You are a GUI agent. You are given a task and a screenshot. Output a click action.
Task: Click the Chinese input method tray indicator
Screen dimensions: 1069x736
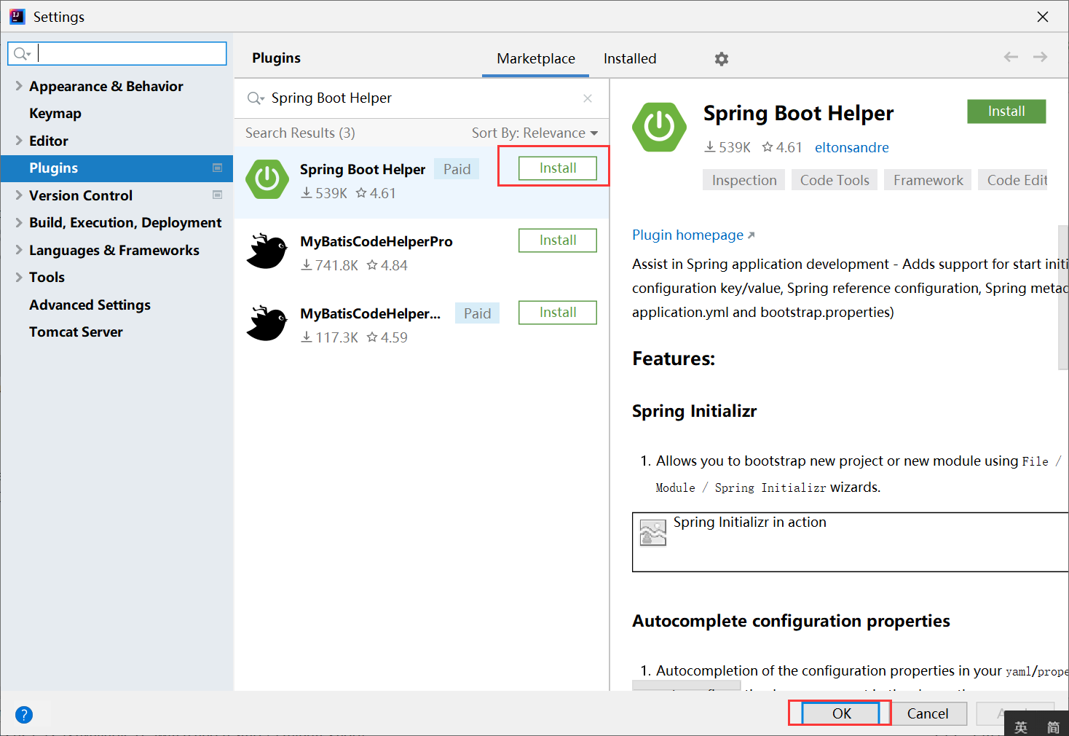(x=1021, y=727)
